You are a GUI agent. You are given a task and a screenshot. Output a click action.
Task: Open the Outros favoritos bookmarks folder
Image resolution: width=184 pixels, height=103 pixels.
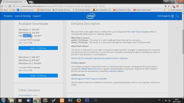pos(175,10)
